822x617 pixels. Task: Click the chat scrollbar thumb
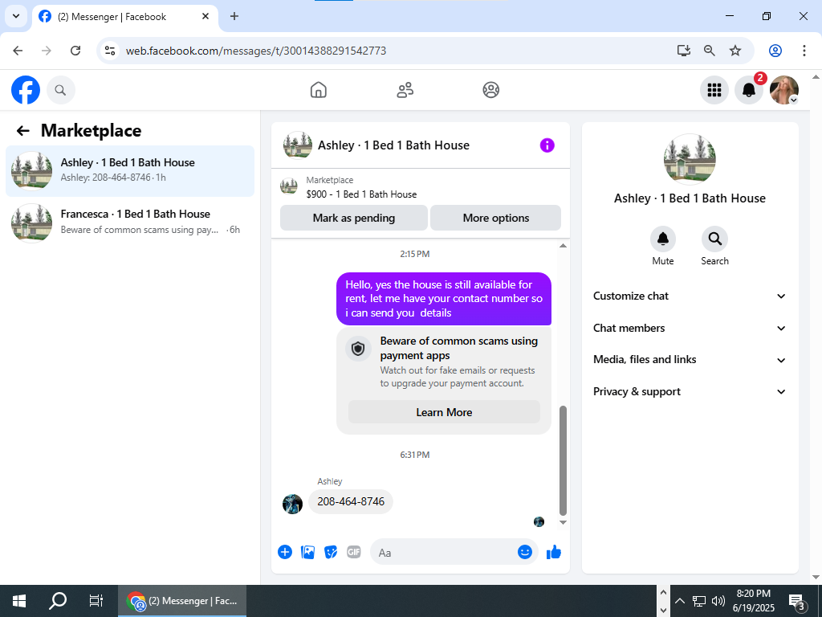click(x=563, y=460)
